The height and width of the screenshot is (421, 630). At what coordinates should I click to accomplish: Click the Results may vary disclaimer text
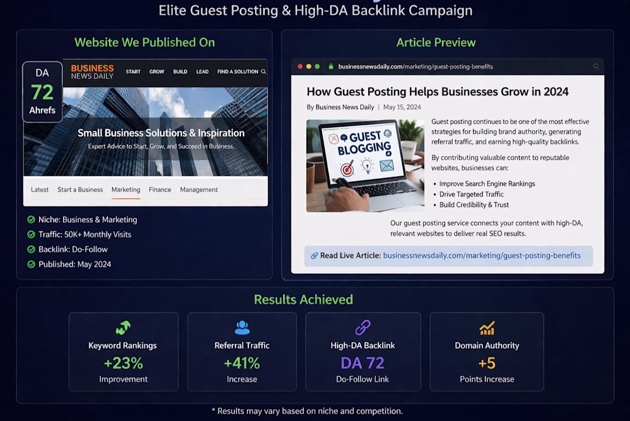[308, 411]
